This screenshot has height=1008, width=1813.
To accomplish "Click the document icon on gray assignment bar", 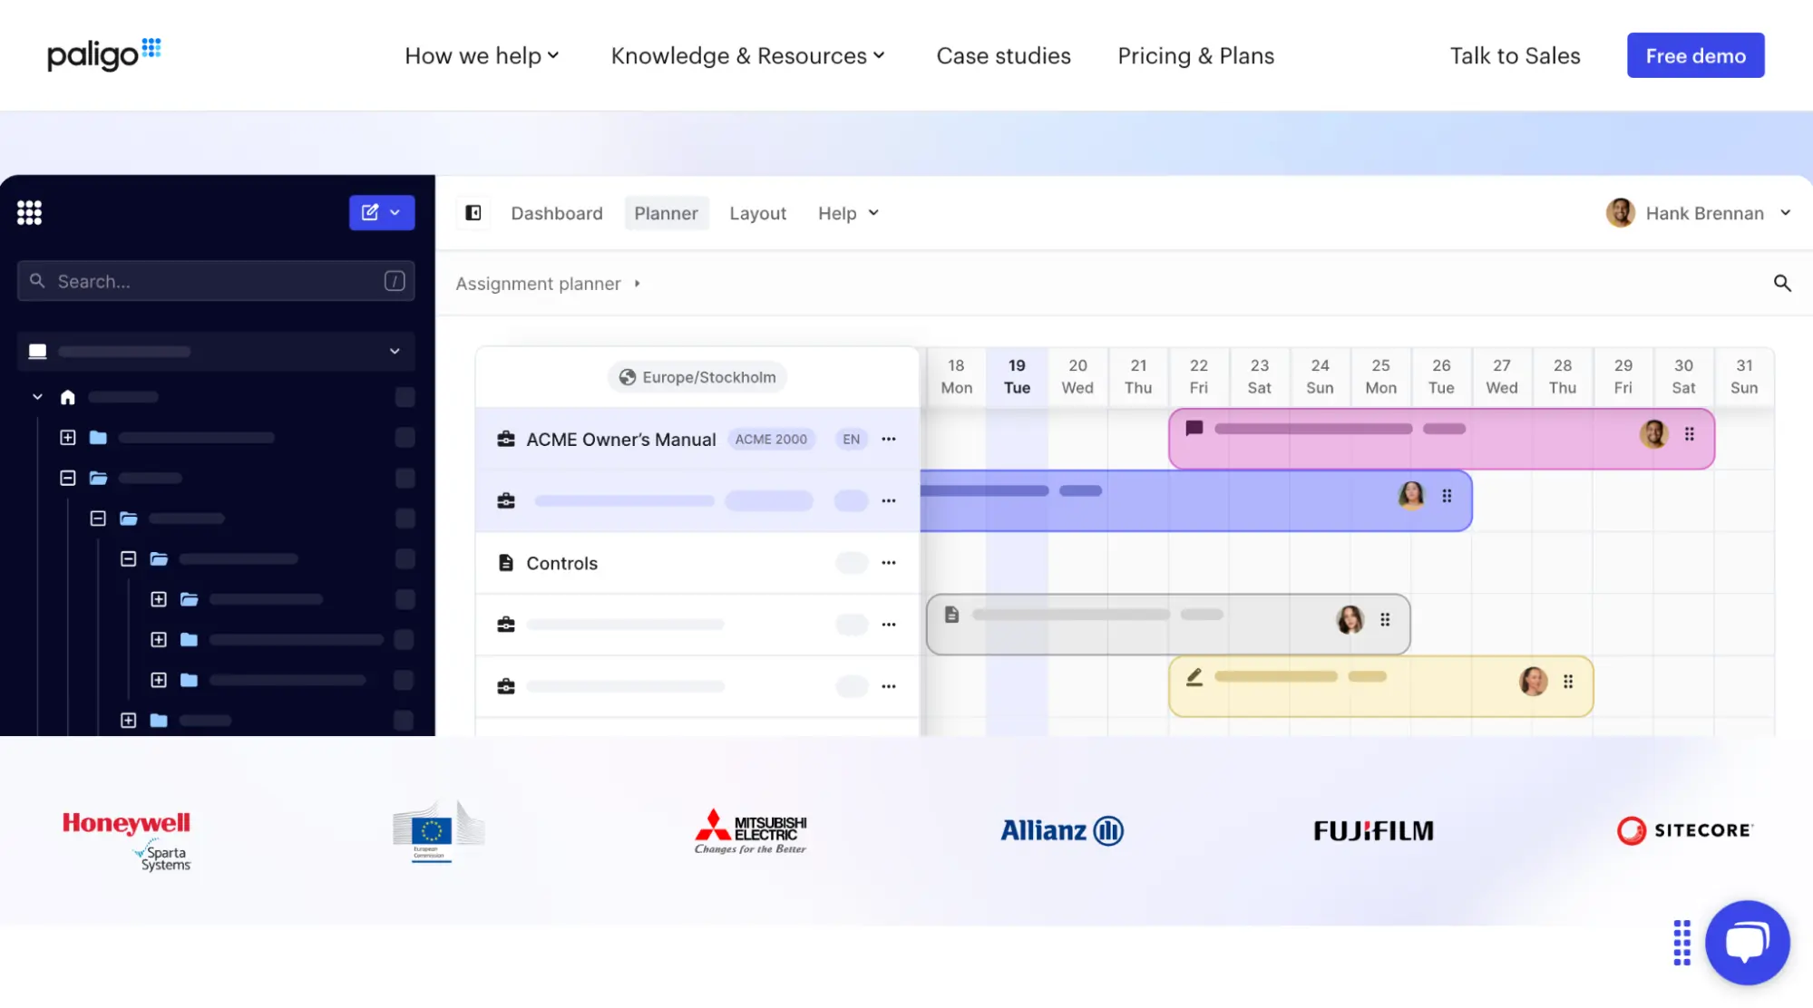I will (951, 615).
